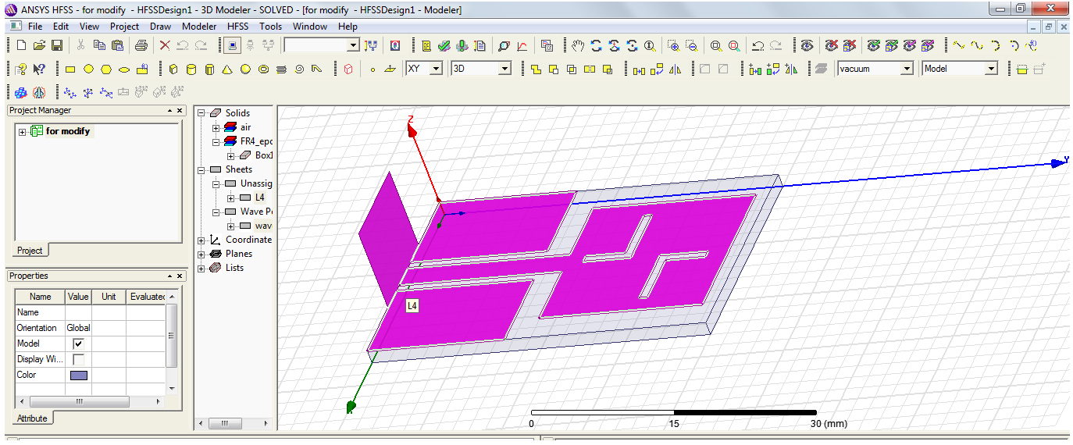Select the Draw circle tool
Image resolution: width=1073 pixels, height=445 pixels.
pyautogui.click(x=88, y=69)
